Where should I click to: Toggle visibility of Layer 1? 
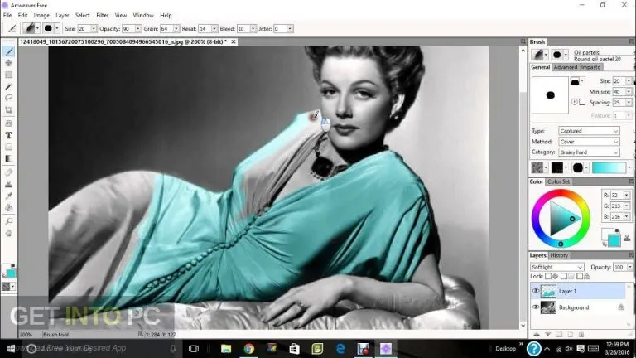(536, 291)
